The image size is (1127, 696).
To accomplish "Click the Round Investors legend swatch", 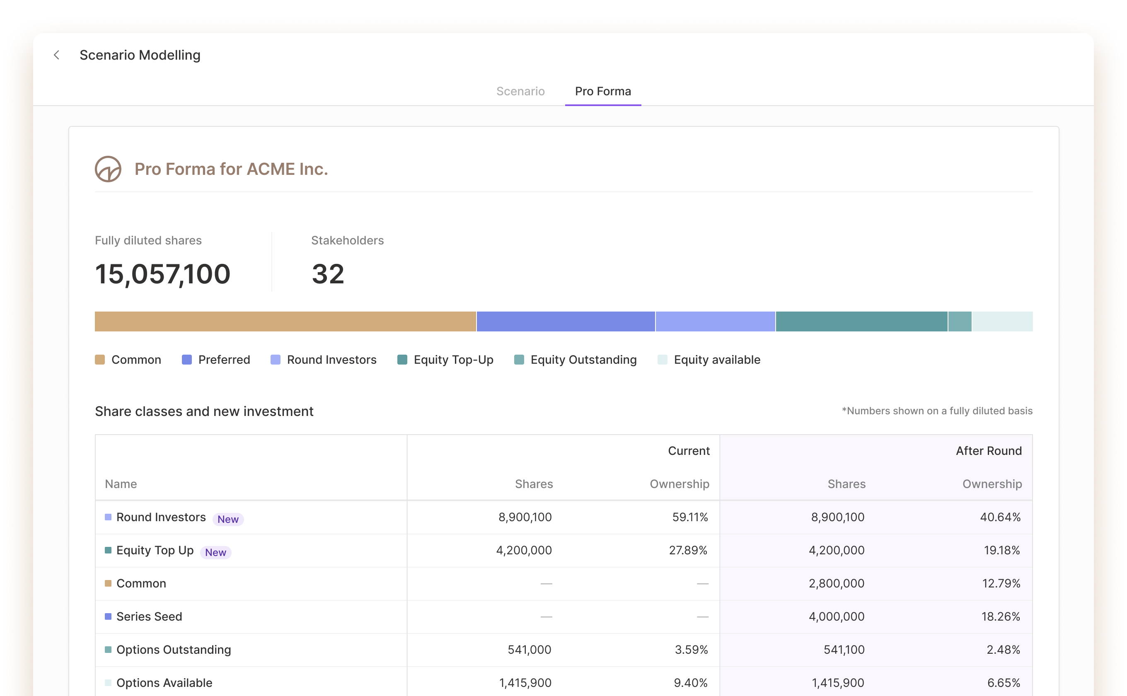I will (x=275, y=360).
